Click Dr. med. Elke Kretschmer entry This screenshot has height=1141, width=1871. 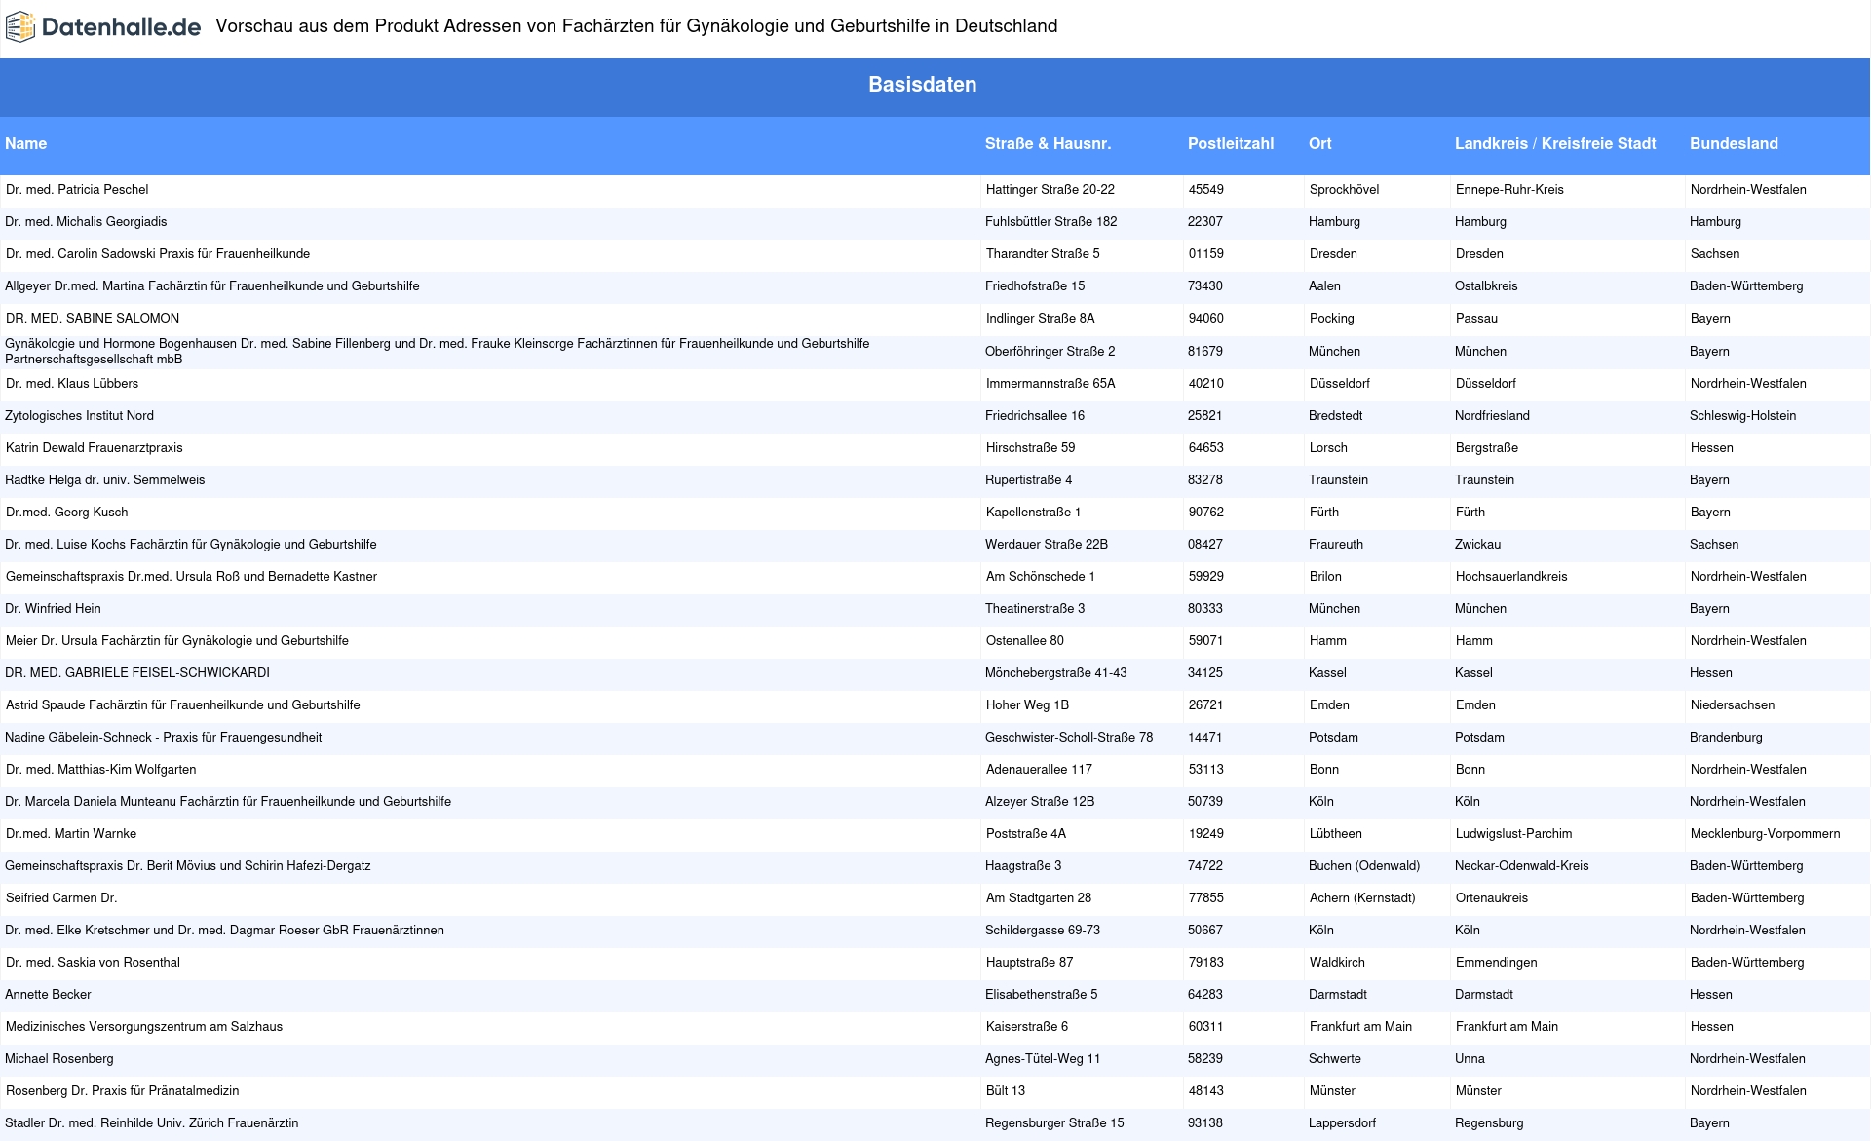[x=224, y=931]
